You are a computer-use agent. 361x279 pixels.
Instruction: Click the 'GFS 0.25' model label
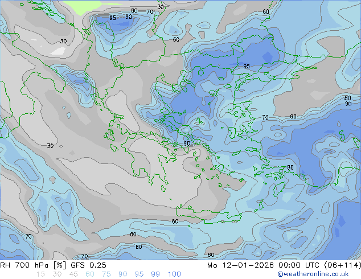pyautogui.click(x=88, y=265)
